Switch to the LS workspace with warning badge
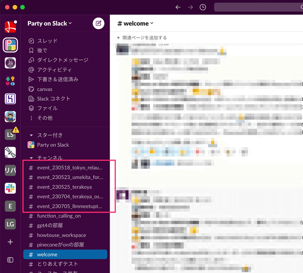 [10, 134]
